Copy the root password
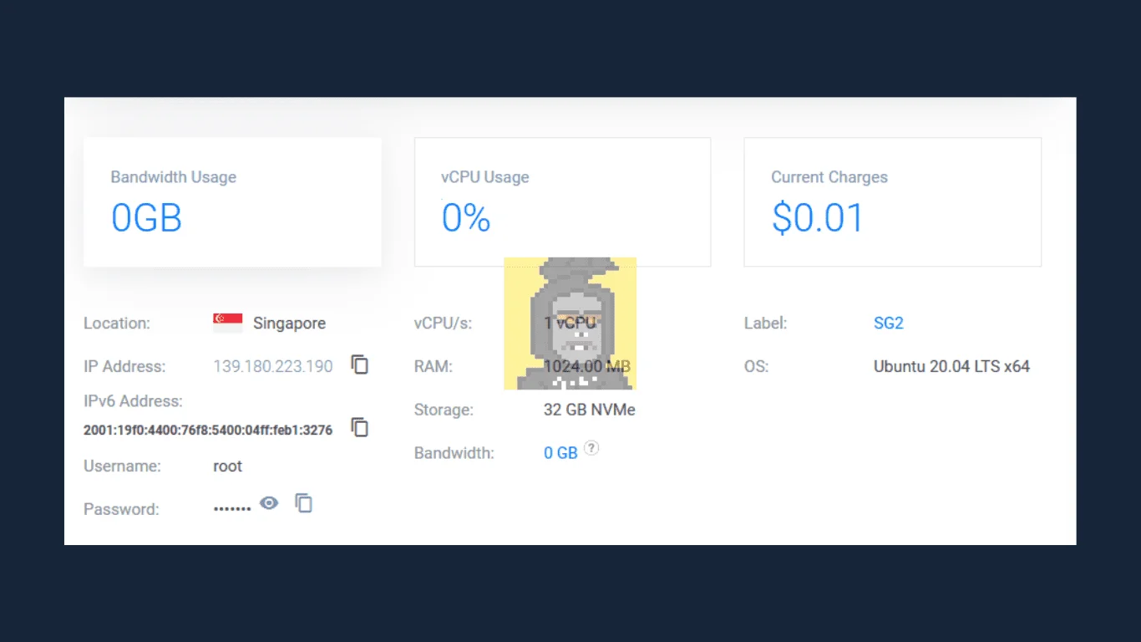 tap(304, 503)
